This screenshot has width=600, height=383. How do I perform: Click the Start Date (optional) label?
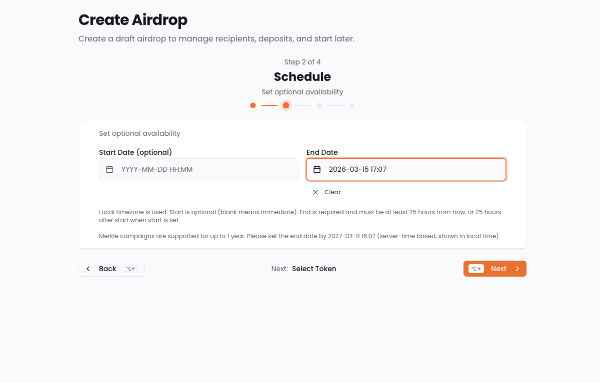tap(135, 152)
